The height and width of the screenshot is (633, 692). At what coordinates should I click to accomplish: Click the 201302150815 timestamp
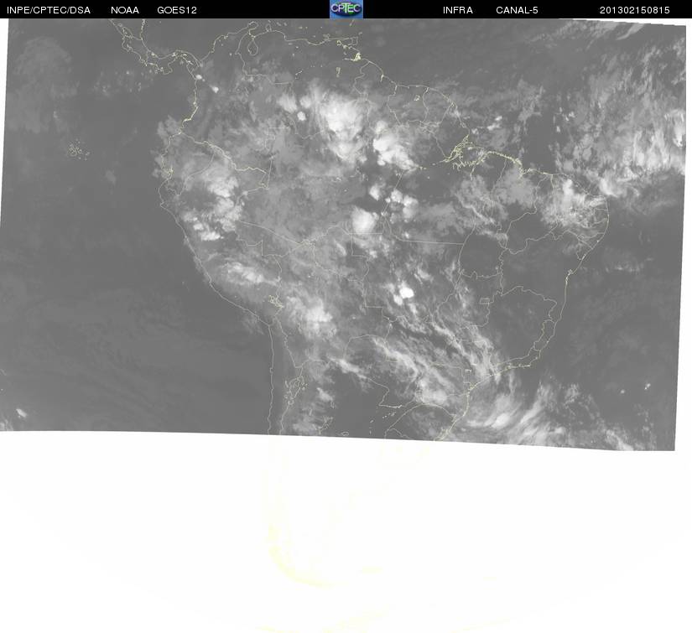click(x=635, y=10)
